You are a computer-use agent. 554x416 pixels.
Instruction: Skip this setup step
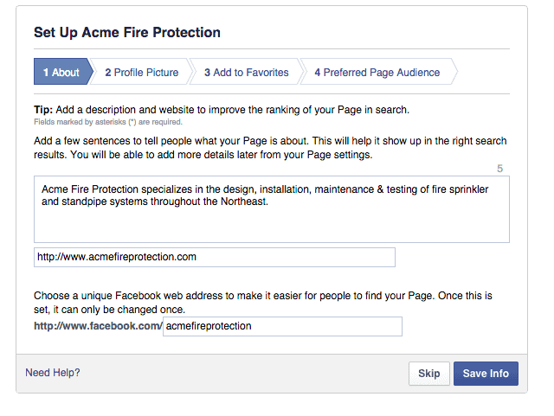click(x=429, y=374)
